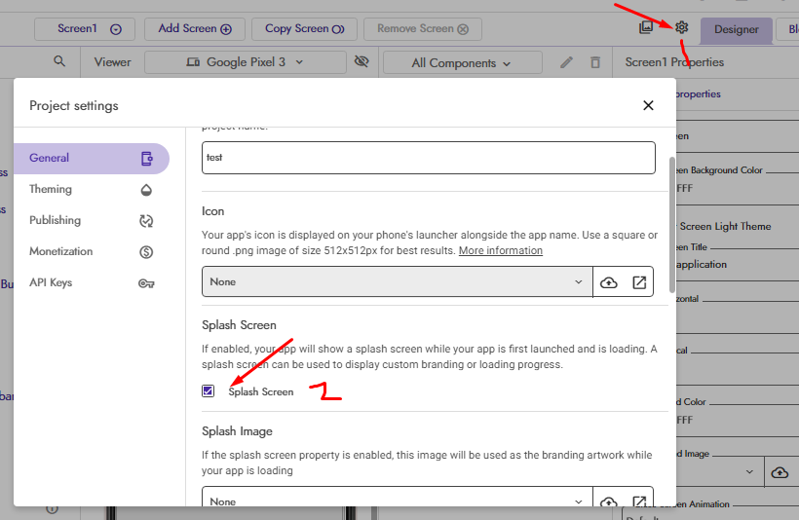Open app icon asset in new window
Screen dimensions: 799x520
(639, 282)
